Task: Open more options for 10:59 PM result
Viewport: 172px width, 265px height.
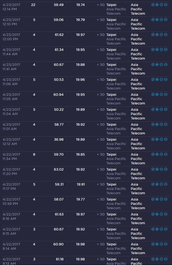Action: pos(166,199)
